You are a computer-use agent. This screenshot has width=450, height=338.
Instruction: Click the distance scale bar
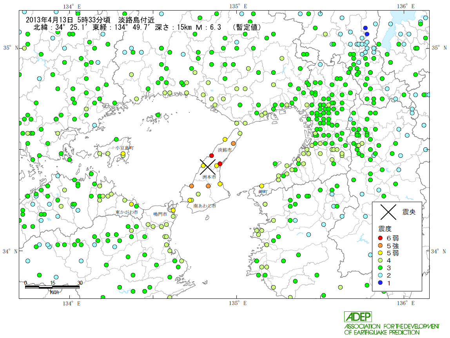point(53,287)
